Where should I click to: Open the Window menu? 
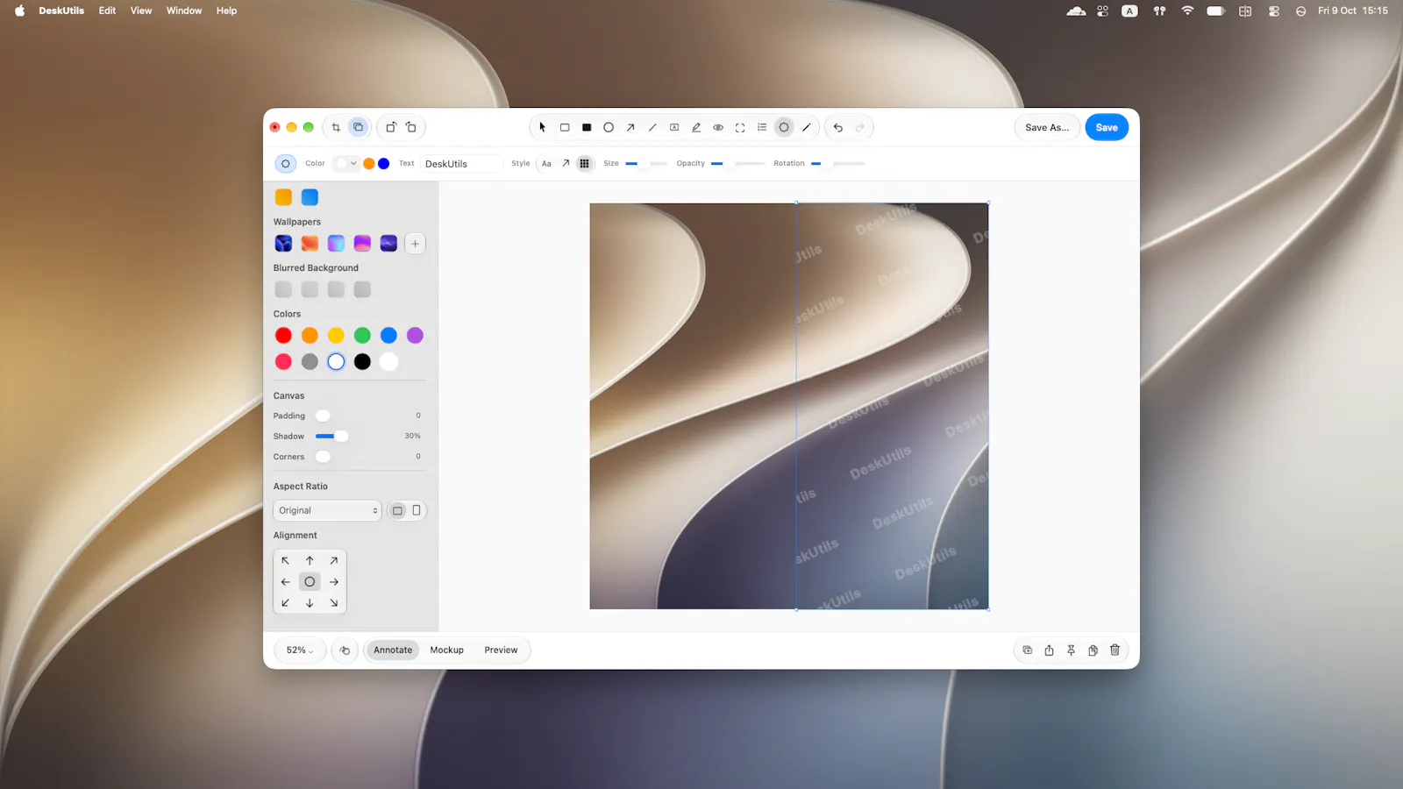pyautogui.click(x=184, y=11)
